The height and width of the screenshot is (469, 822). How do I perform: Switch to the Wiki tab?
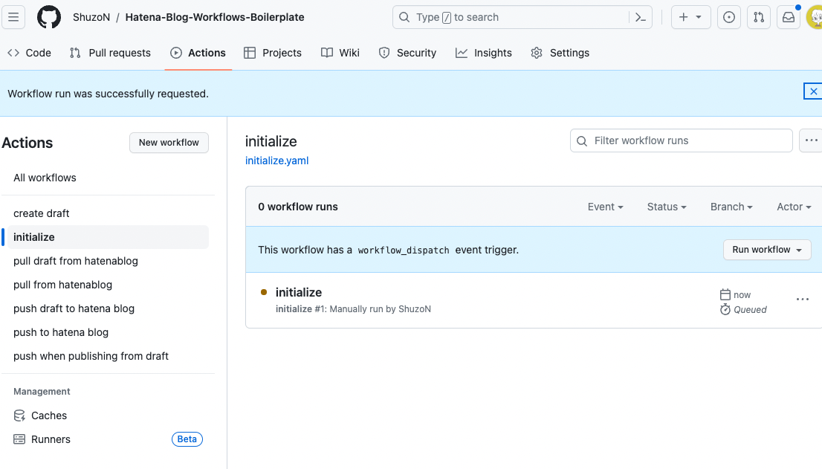pos(340,53)
